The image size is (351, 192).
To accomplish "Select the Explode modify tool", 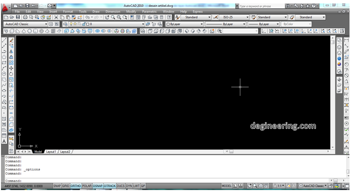I will click(11, 130).
